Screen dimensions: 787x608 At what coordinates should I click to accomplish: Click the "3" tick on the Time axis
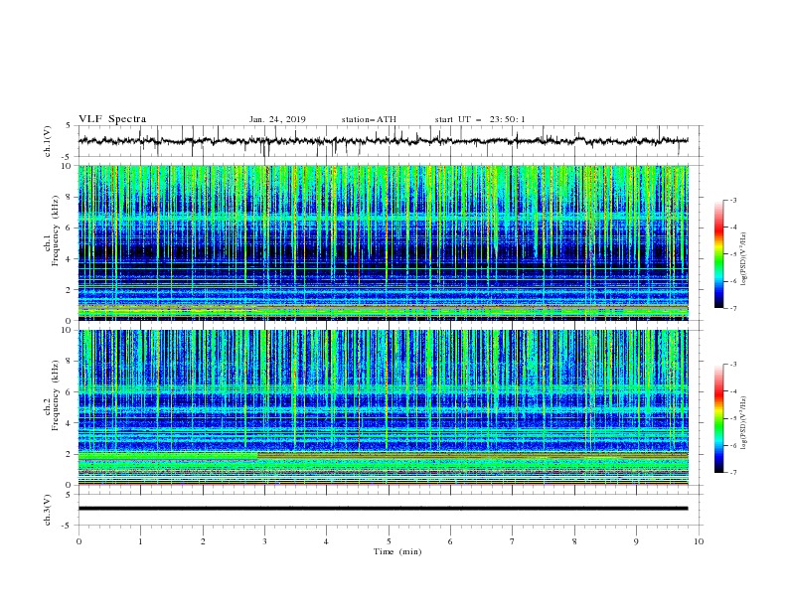point(264,541)
